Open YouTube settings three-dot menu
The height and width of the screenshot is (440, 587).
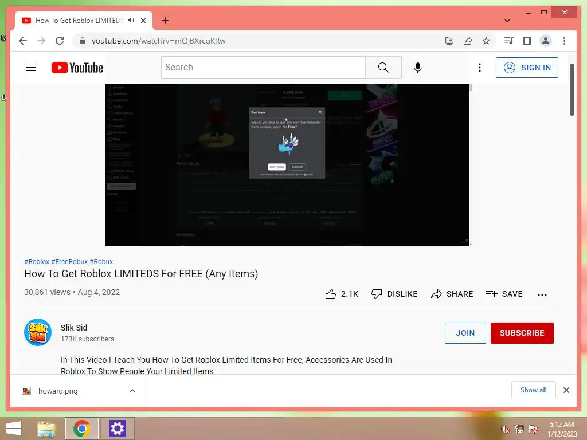(x=480, y=68)
